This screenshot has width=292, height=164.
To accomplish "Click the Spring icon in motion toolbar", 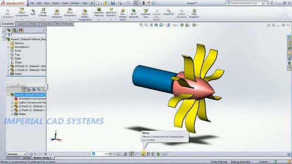I will (148, 154).
